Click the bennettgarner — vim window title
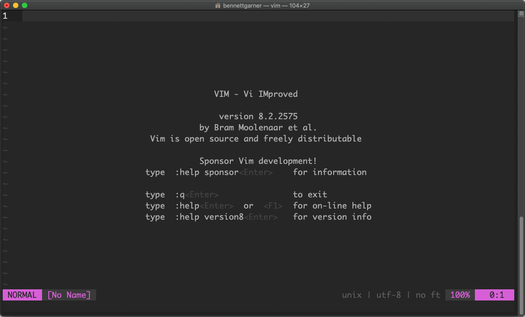The image size is (525, 317). [262, 5]
